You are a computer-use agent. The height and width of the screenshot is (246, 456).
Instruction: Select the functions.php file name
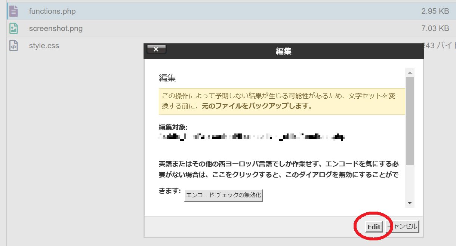[52, 11]
